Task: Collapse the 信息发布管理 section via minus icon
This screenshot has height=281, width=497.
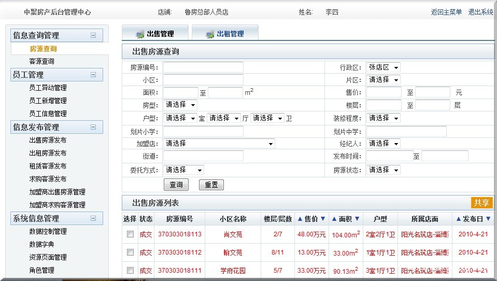Action: tap(93, 127)
